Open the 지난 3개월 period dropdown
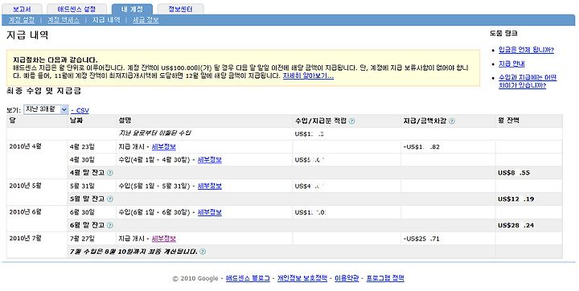The image size is (579, 291). click(46, 109)
